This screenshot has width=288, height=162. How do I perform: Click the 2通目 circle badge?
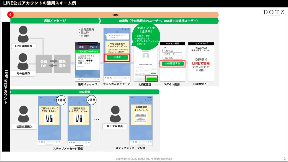click(x=91, y=100)
